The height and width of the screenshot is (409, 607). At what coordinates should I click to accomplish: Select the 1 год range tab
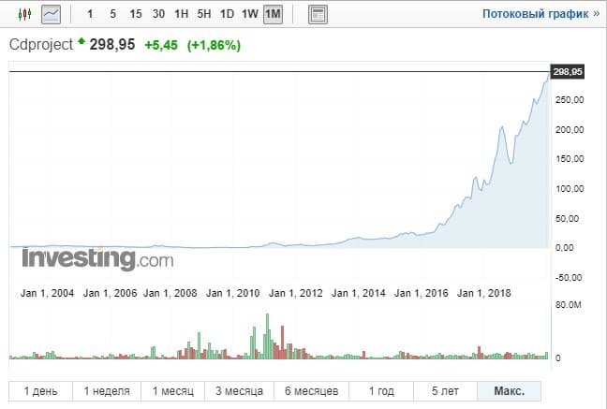point(381,391)
